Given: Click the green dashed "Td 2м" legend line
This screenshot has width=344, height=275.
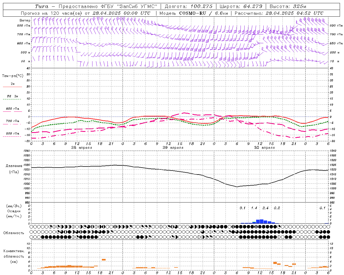Looking at the screenshot, I should coord(12,99).
